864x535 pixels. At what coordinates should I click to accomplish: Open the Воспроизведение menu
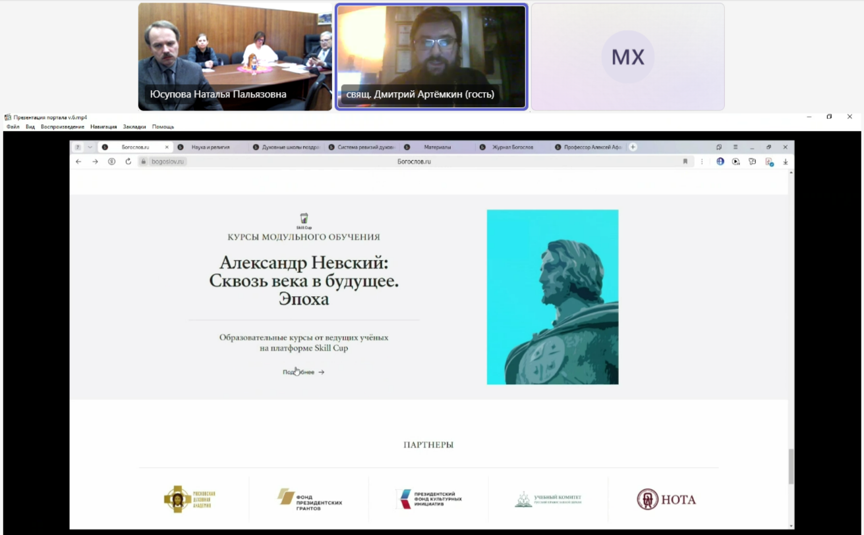(x=63, y=127)
